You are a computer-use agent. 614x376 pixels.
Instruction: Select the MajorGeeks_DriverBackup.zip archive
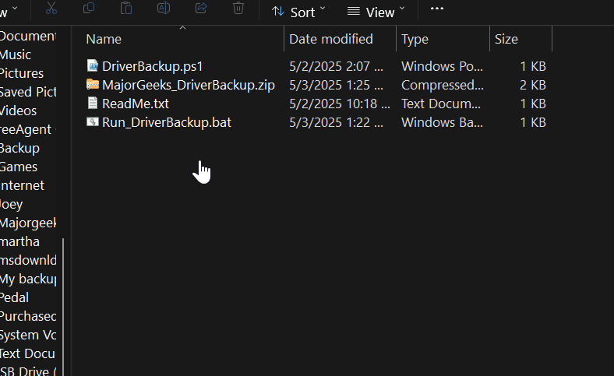tap(188, 85)
